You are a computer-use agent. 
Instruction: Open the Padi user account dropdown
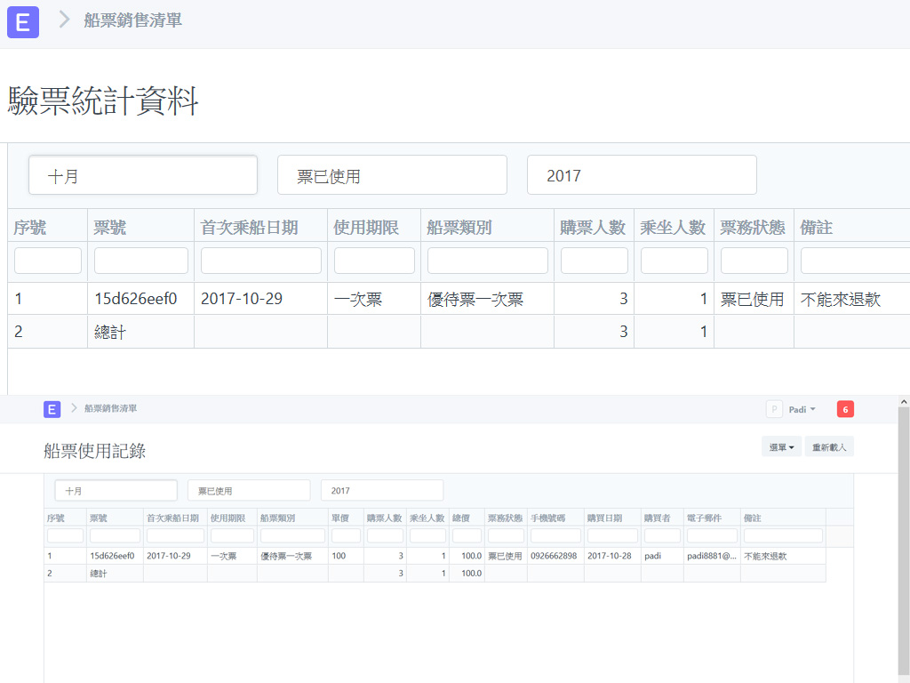(802, 409)
